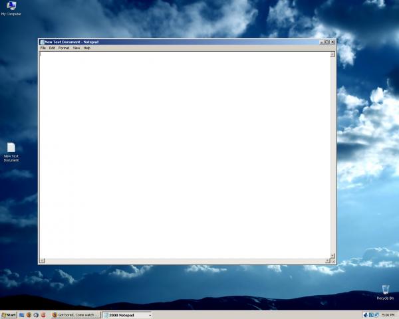Click the horizontal scrollbar right arrow in Notepad

coord(327,261)
